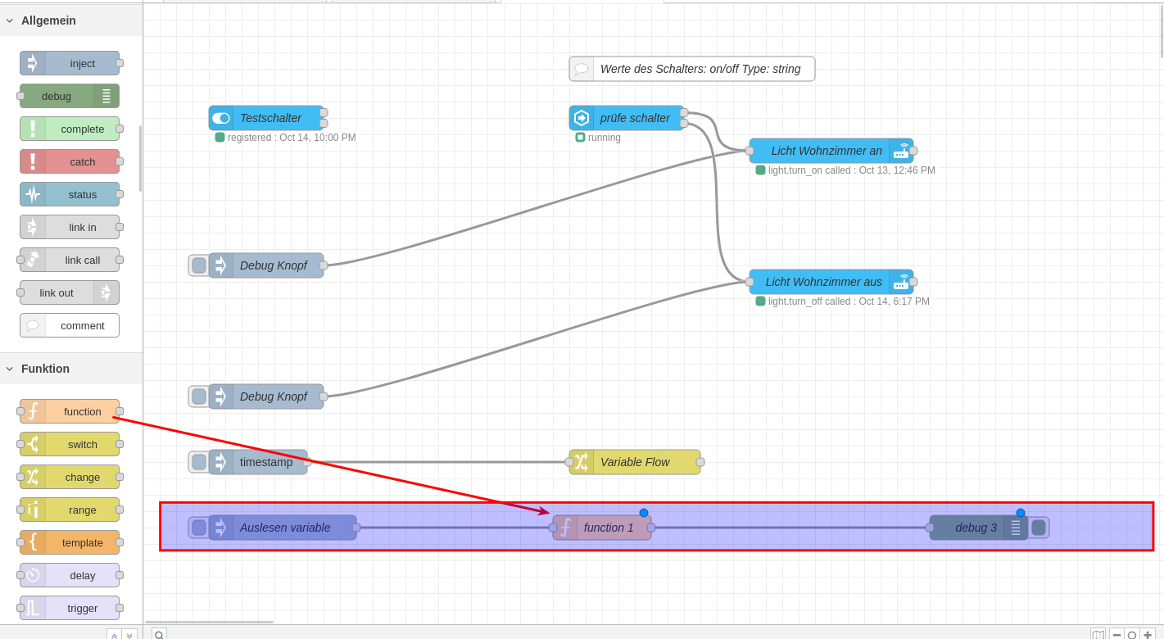Toggle the navigator map icon
This screenshot has height=639, width=1164.
(x=1098, y=635)
